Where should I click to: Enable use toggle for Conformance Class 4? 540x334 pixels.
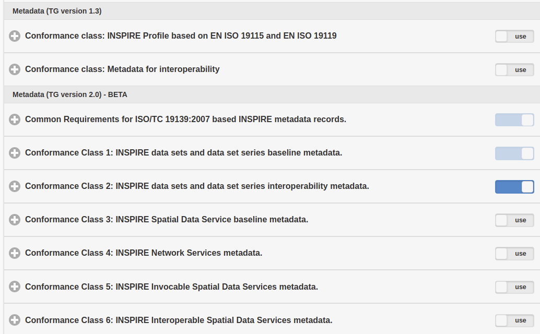pyautogui.click(x=514, y=253)
